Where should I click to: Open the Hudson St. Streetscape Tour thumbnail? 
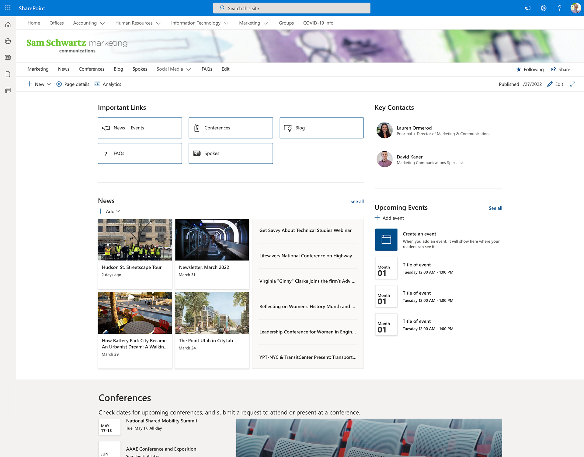point(135,240)
